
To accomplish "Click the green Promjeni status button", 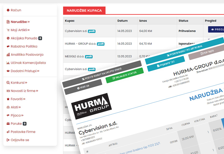I will click(125, 75).
